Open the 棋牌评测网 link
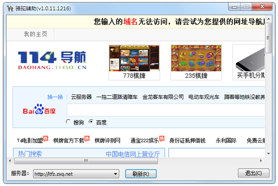The image size is (278, 186). tap(107, 141)
